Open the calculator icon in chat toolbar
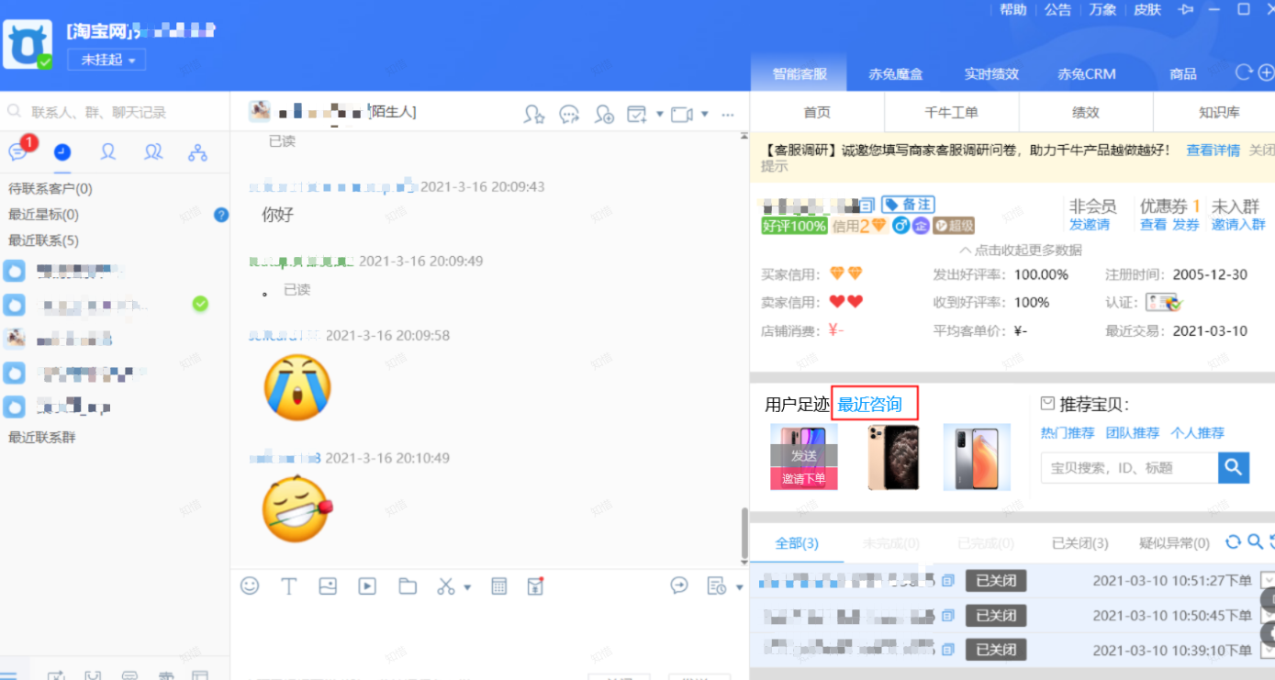 click(x=499, y=586)
